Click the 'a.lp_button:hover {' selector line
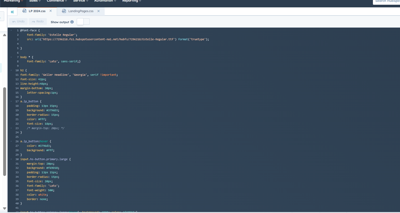This screenshot has width=400, height=213. [36, 141]
